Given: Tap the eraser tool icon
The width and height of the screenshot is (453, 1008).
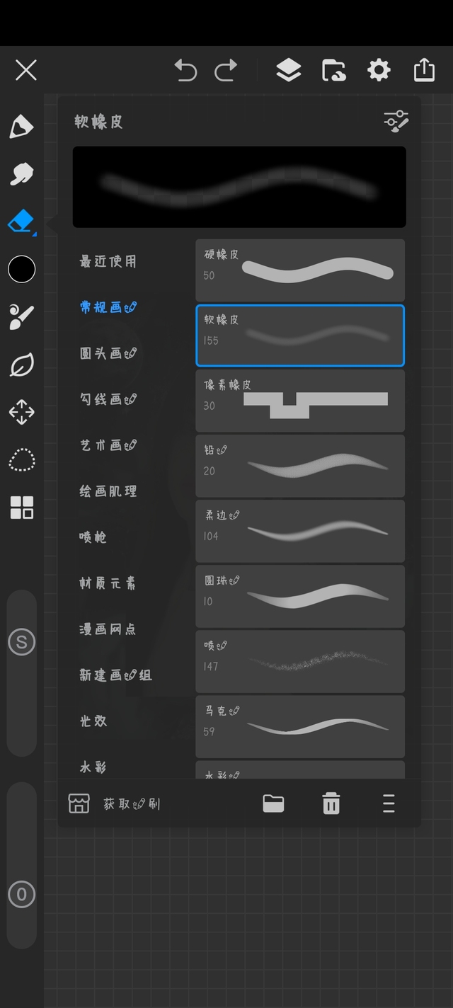Looking at the screenshot, I should click(21, 222).
